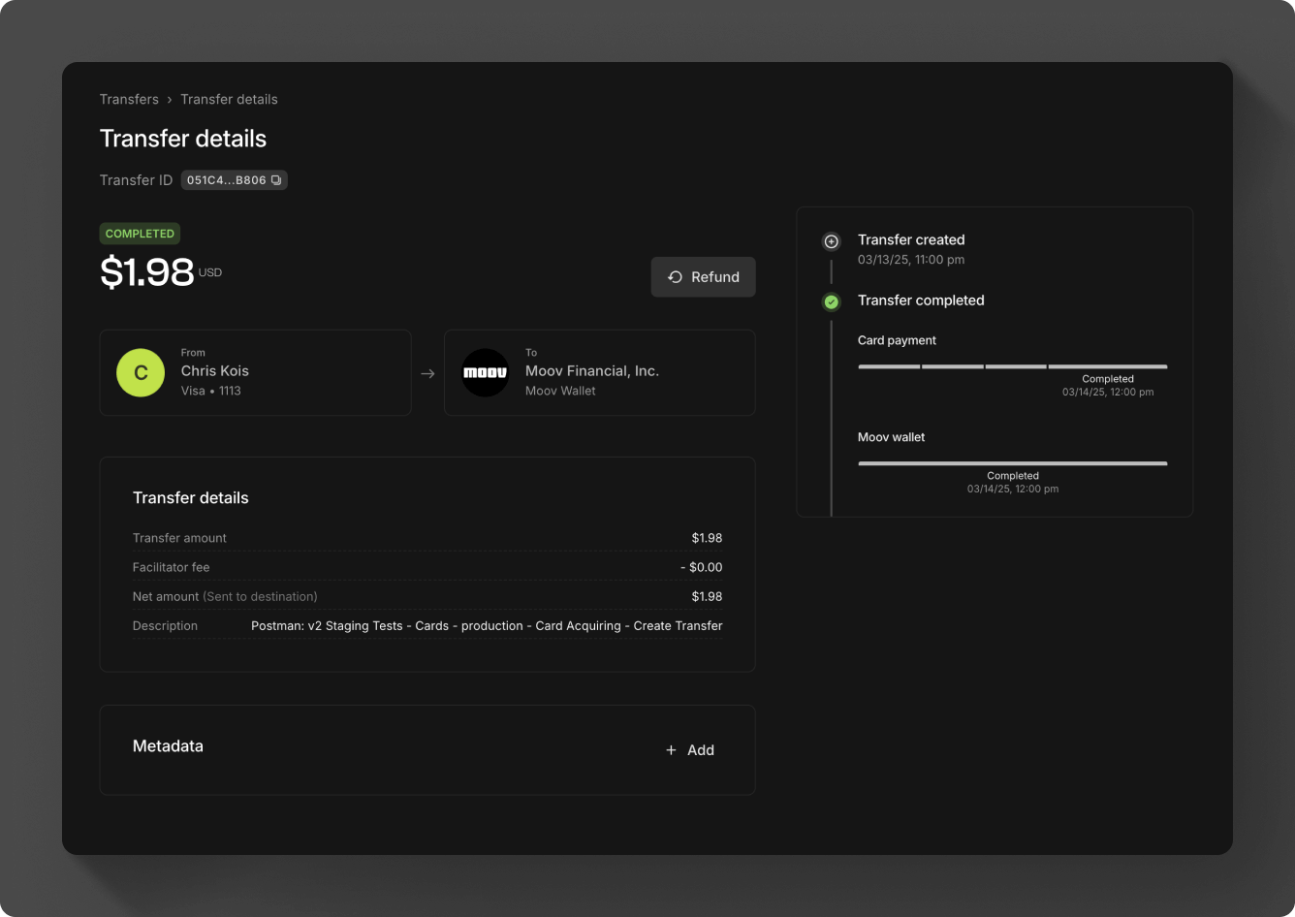Click the Moov wallet progress bar
The height and width of the screenshot is (917, 1295).
coord(1013,463)
